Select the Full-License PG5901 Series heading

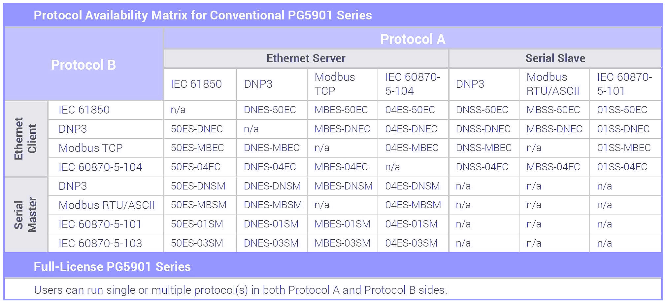click(x=112, y=267)
